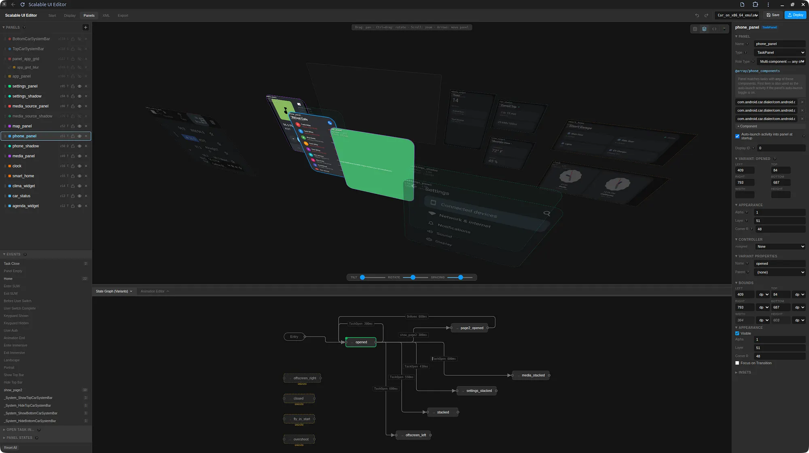
Task: Open the three-dot browser menu
Action: coord(768,4)
